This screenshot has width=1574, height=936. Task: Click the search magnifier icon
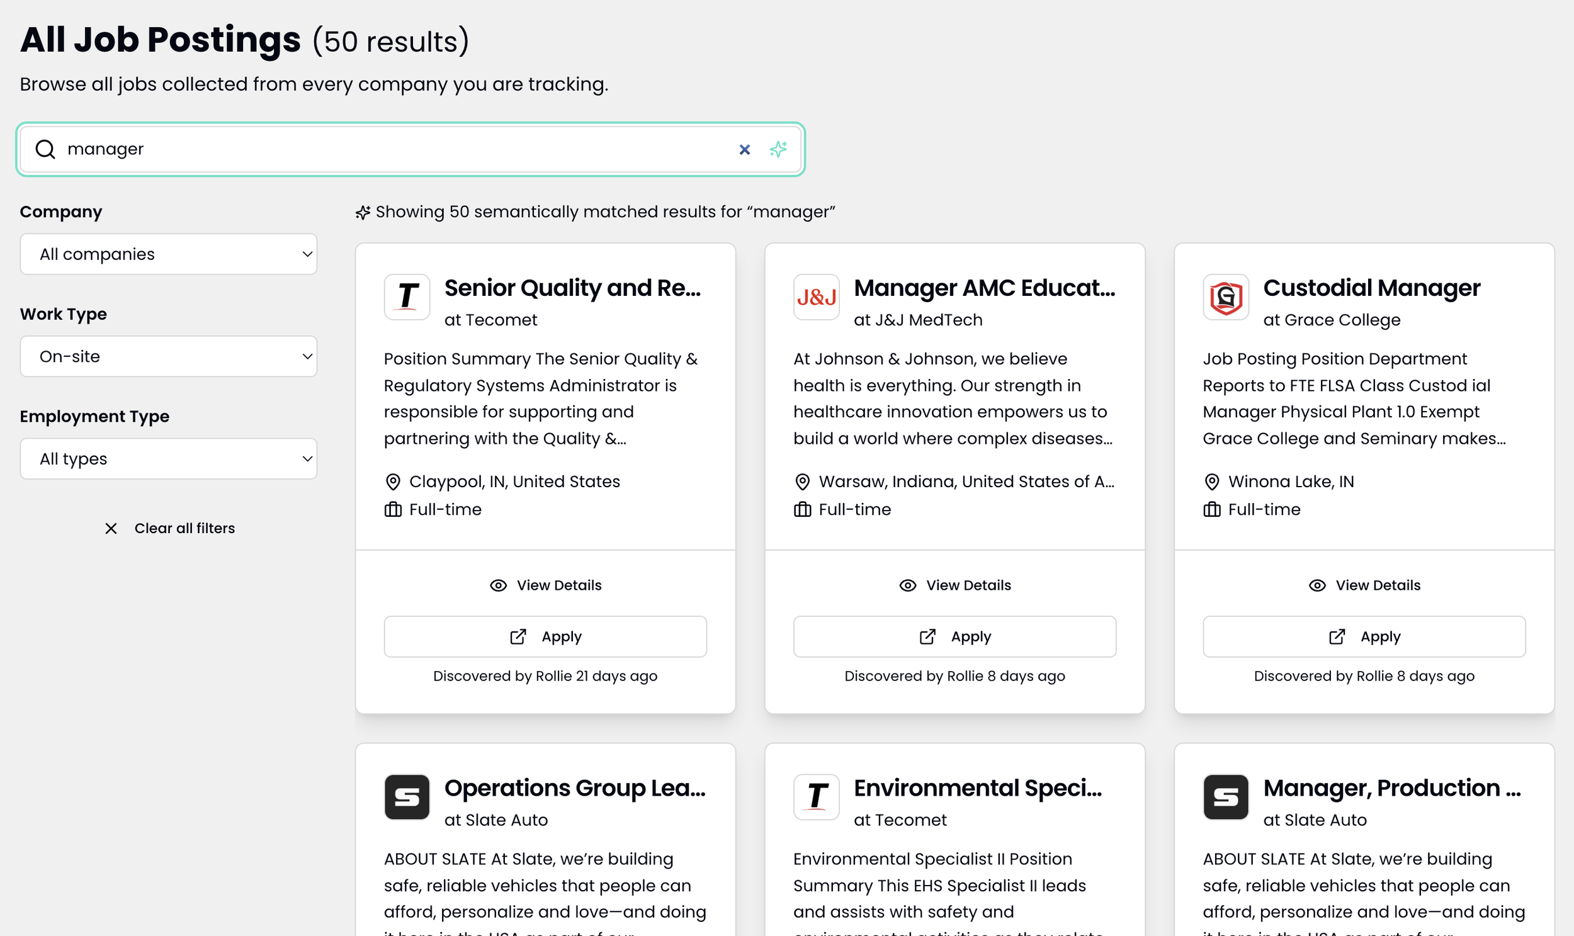pyautogui.click(x=45, y=149)
